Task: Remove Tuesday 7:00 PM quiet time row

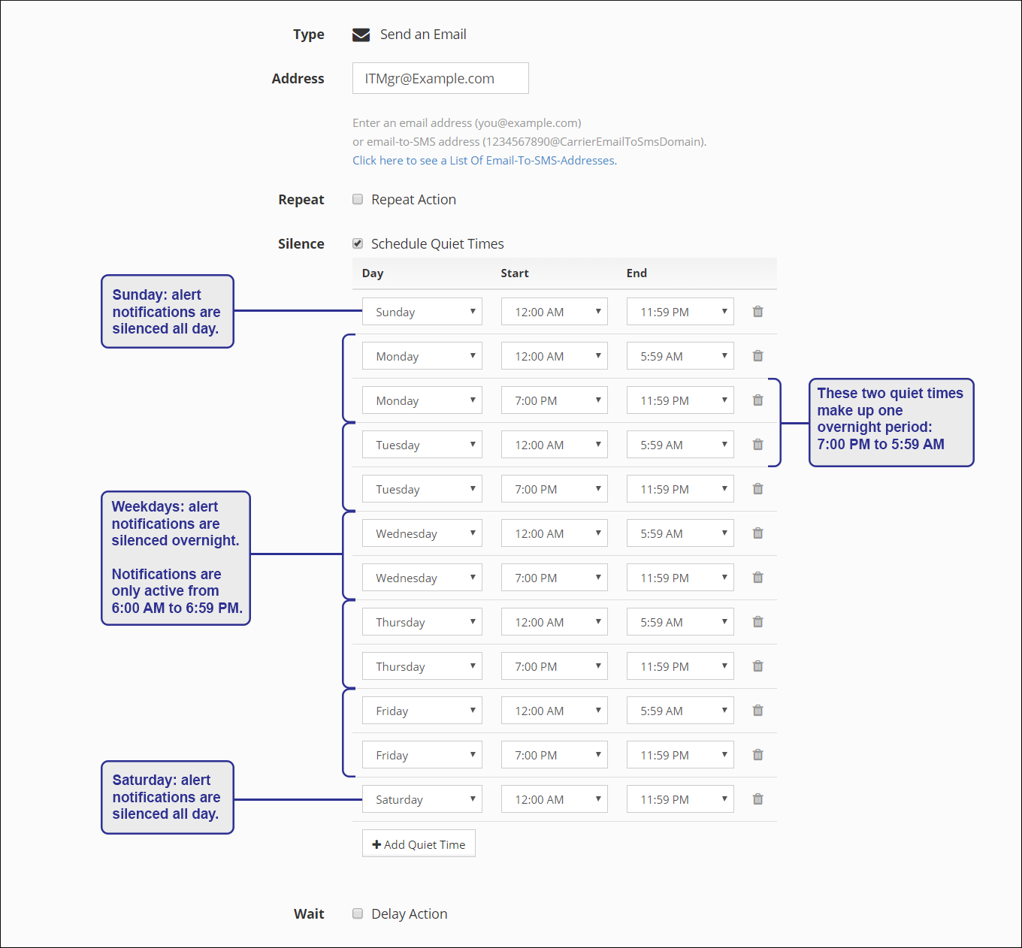Action: click(757, 489)
